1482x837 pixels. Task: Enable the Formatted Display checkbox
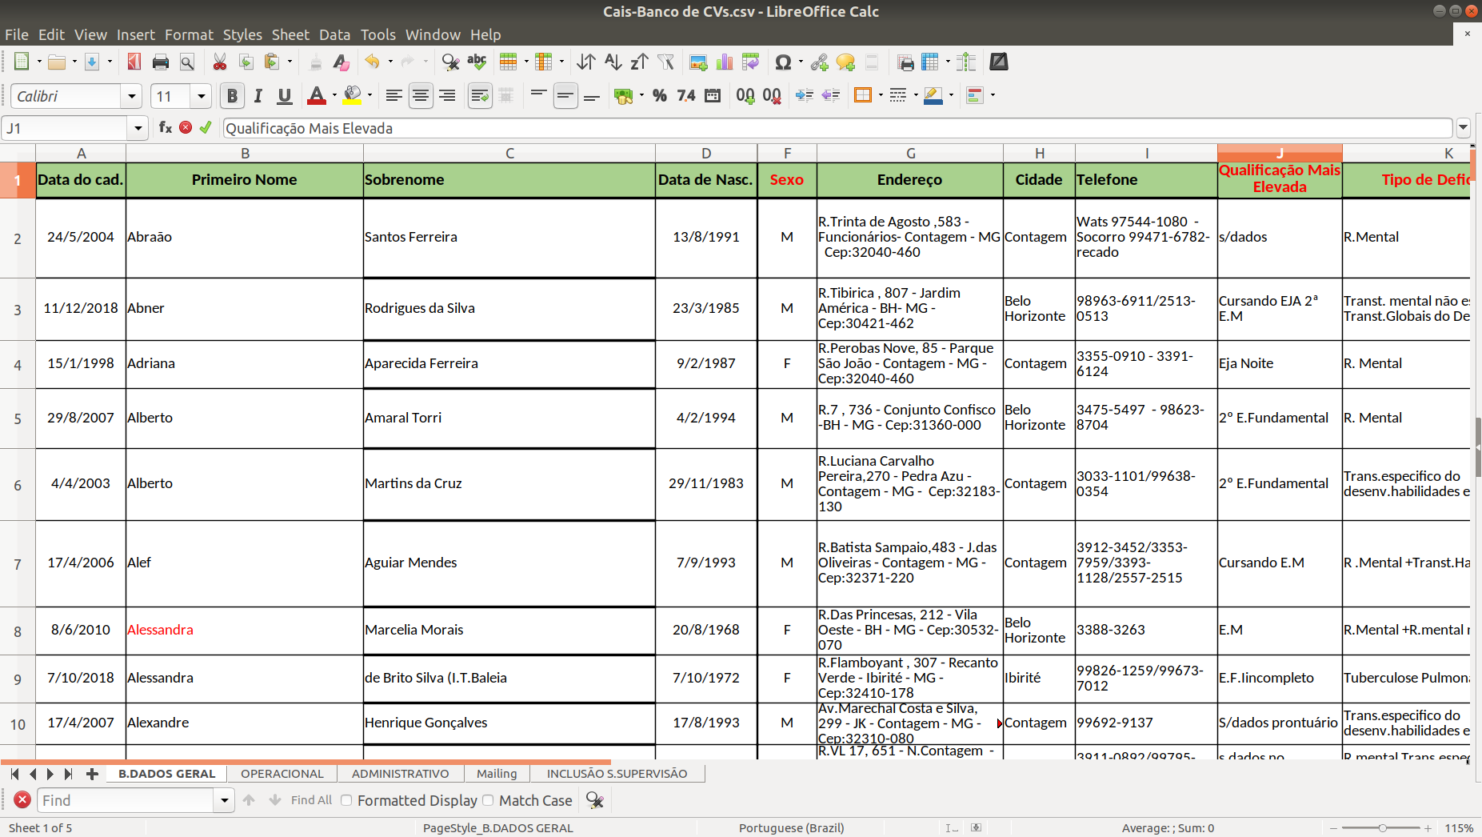point(346,800)
